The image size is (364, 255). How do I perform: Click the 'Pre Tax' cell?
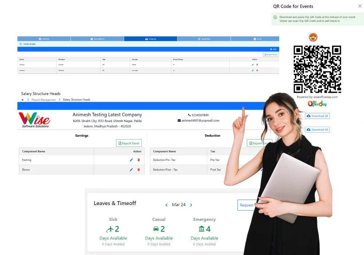tap(215, 160)
